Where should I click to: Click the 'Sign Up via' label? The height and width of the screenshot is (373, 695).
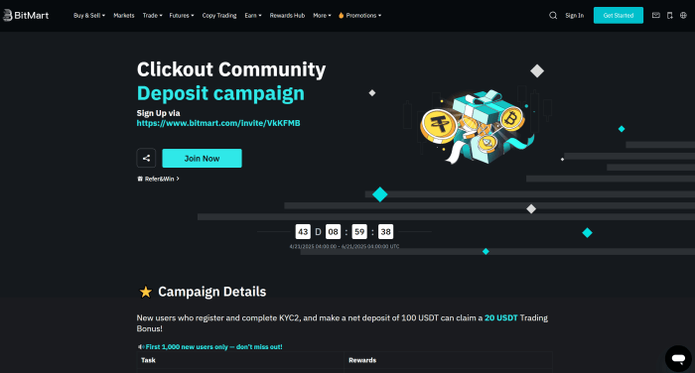point(158,113)
